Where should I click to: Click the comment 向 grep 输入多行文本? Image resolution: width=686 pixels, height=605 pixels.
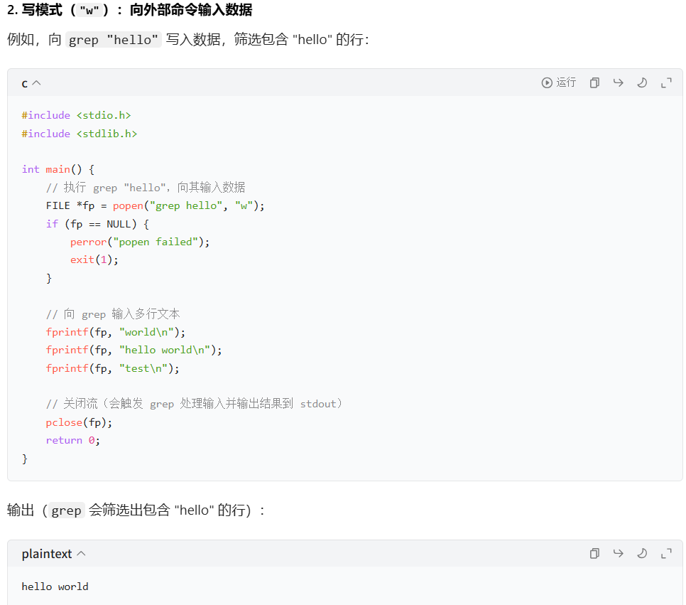click(x=113, y=314)
